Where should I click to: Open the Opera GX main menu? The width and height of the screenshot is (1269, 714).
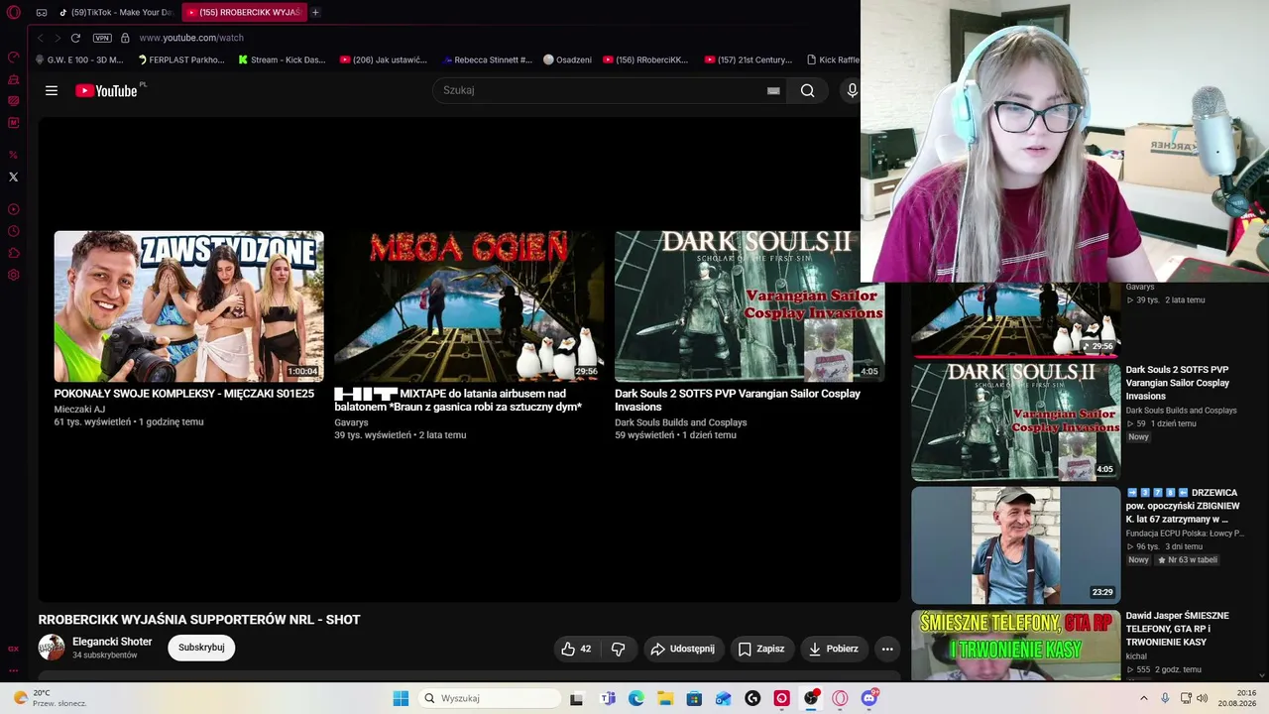[x=14, y=13]
